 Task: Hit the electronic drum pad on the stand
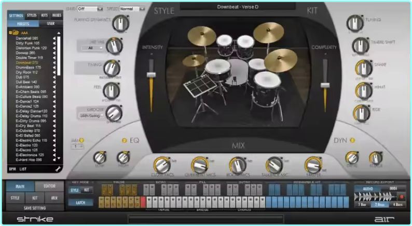(x=200, y=86)
